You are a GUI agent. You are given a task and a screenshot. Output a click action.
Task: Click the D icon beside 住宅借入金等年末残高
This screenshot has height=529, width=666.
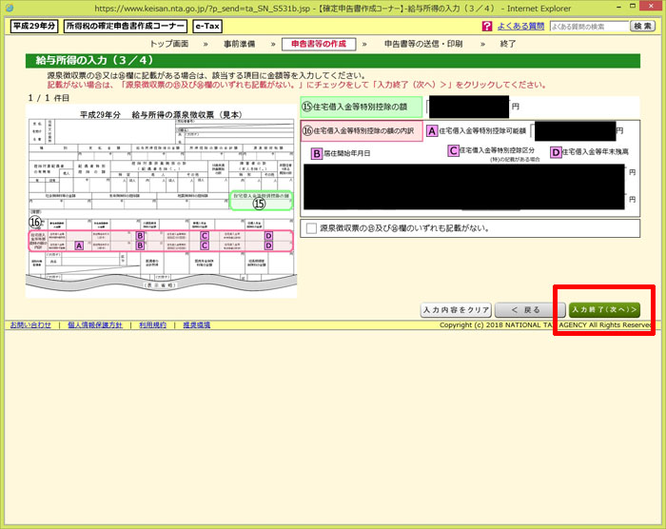coord(556,151)
